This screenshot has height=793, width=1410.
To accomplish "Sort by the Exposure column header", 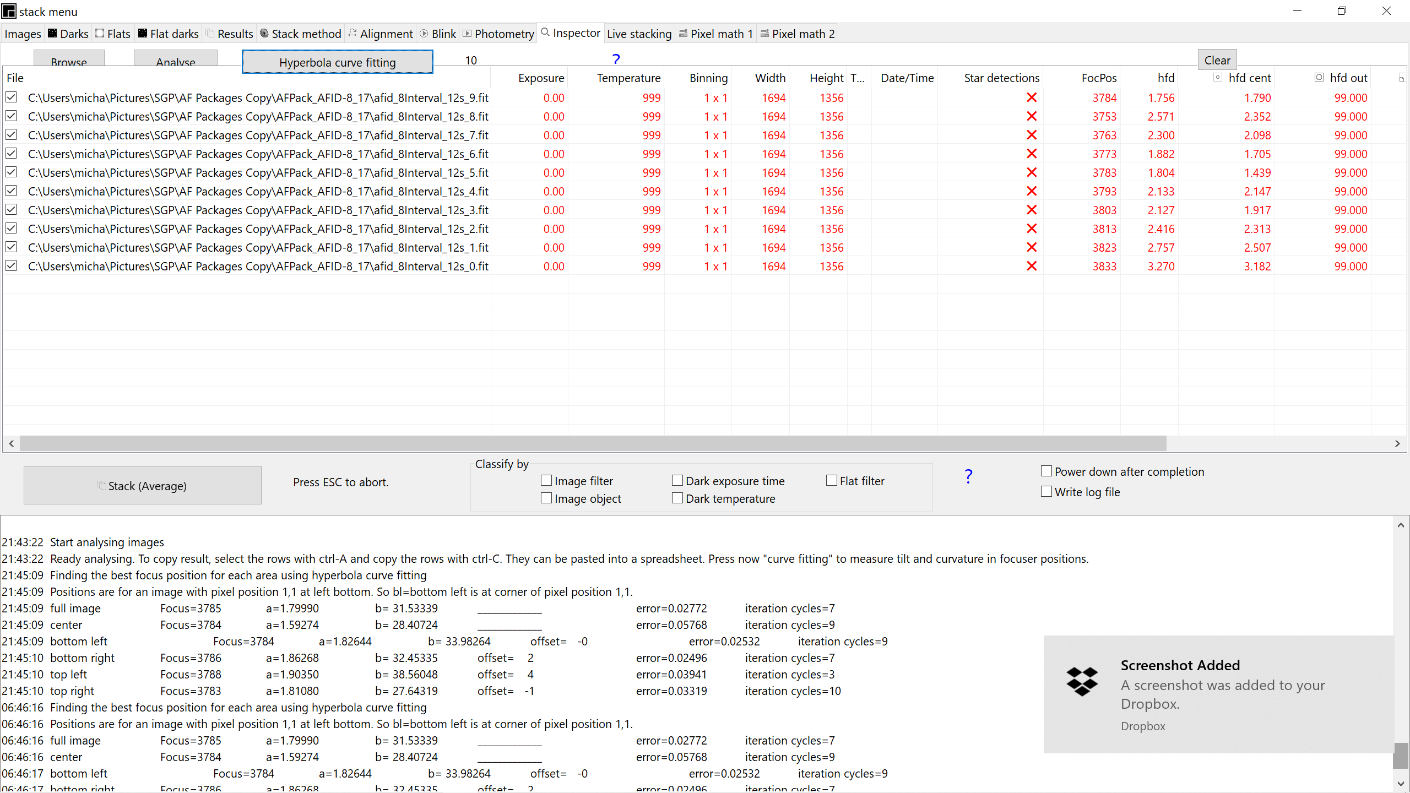I will pyautogui.click(x=530, y=78).
